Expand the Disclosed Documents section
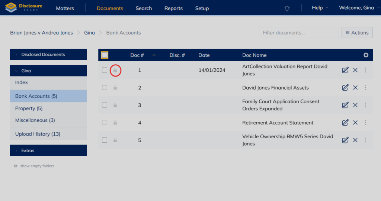The height and width of the screenshot is (201, 381). (x=48, y=54)
